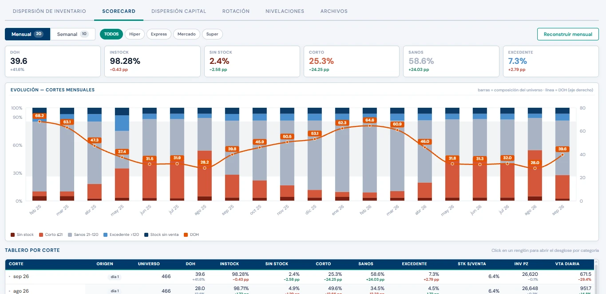606x294 pixels.
Task: Select the TODOS format filter
Action: click(111, 34)
